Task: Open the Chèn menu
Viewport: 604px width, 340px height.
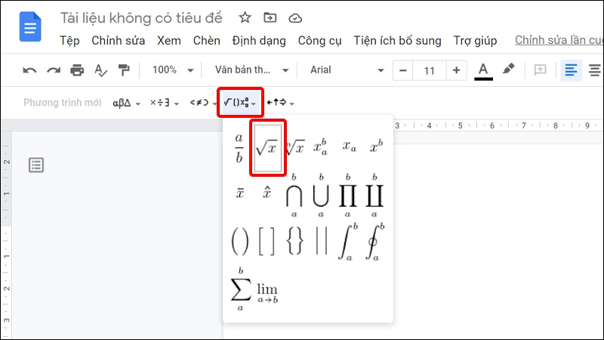Action: [x=206, y=41]
